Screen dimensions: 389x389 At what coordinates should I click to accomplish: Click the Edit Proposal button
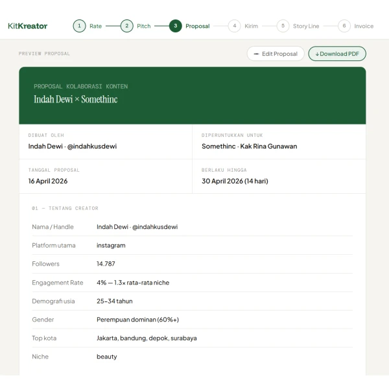(276, 54)
